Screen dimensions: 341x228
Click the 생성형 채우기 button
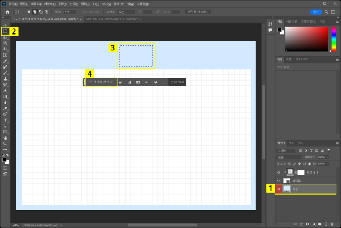click(x=101, y=82)
